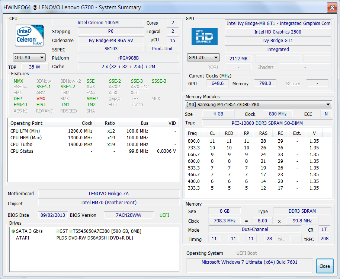Click the BIOS Version 7ACN28WW field
Image resolution: width=340 pixels, height=279 pixels.
tap(129, 215)
